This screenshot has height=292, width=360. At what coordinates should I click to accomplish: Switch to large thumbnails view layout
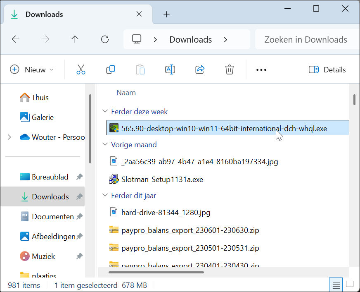tap(350, 285)
